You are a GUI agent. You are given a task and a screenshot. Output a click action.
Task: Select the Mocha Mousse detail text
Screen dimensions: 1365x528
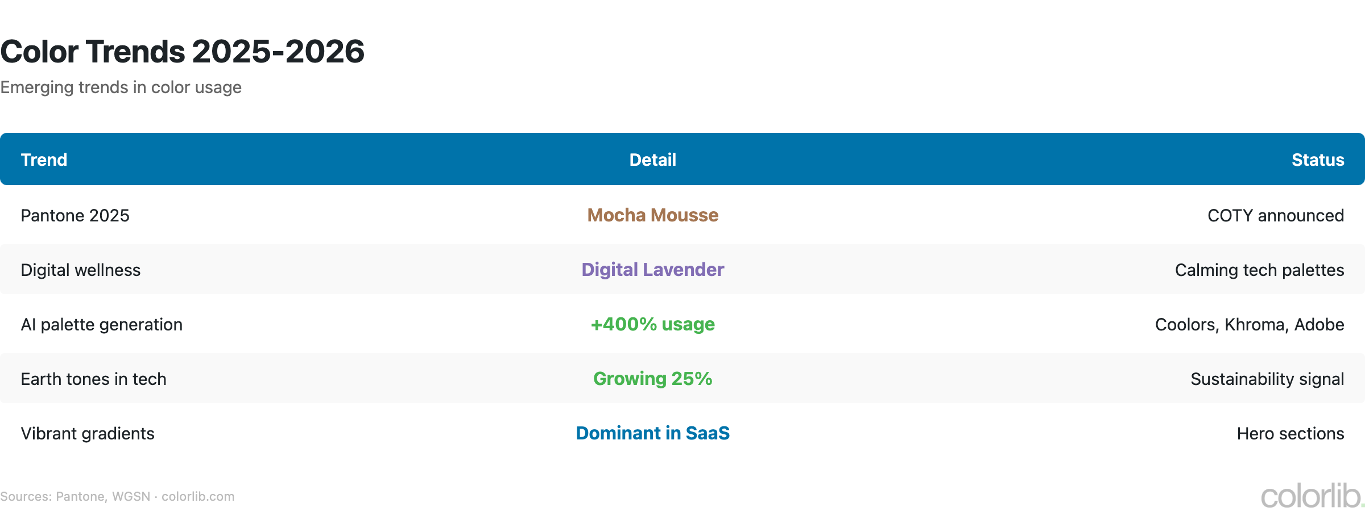(652, 215)
